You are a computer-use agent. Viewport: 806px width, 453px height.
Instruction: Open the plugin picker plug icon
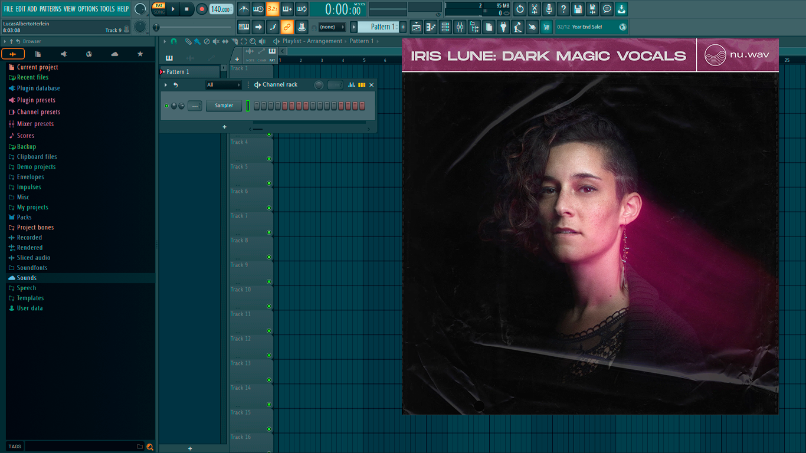503,27
